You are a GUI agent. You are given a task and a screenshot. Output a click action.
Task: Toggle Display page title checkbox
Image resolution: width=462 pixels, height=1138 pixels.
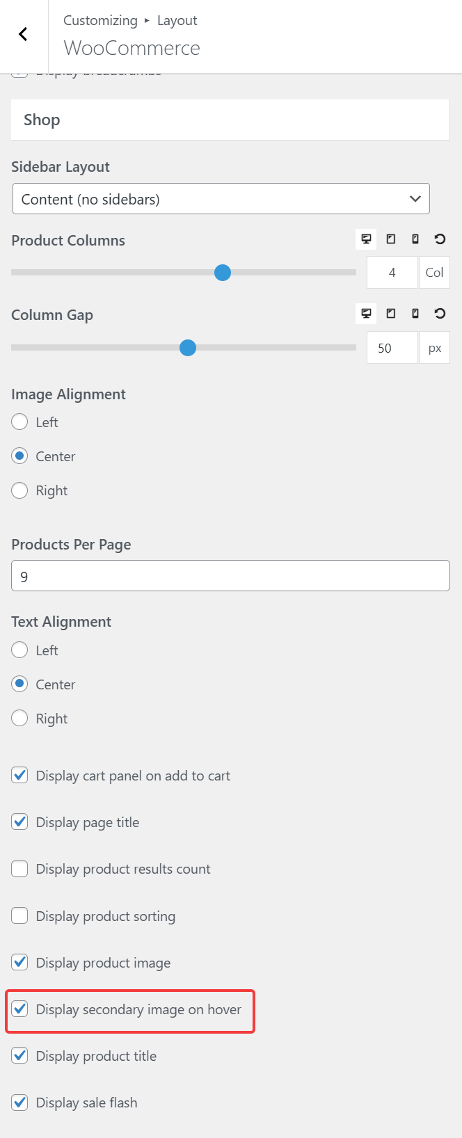(x=19, y=822)
